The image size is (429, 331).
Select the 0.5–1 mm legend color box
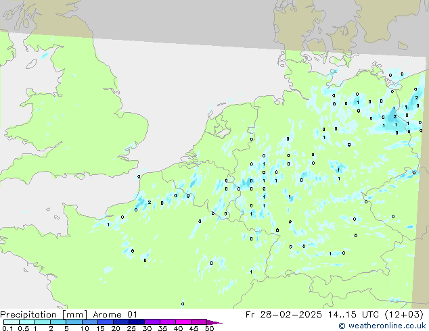(x=27, y=322)
